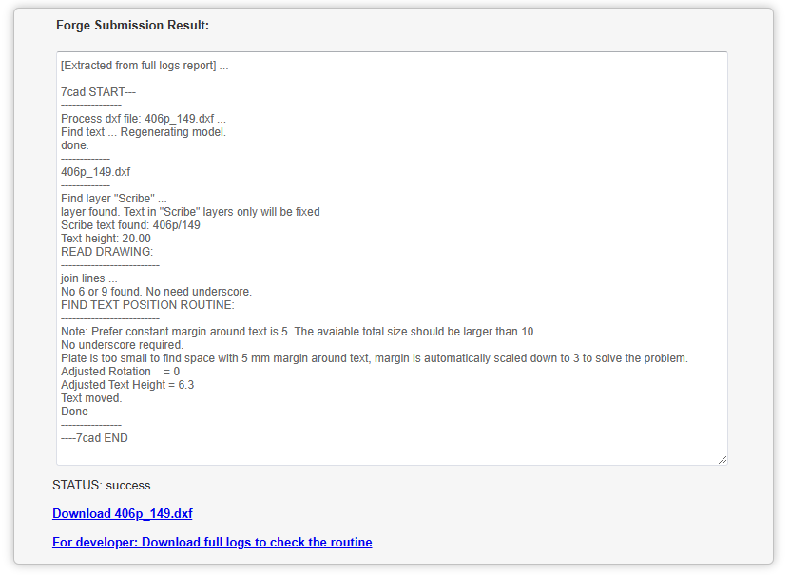Screen dimensions: 790x575
Task: Place cursor on the 7cad END line
Action: click(x=94, y=438)
